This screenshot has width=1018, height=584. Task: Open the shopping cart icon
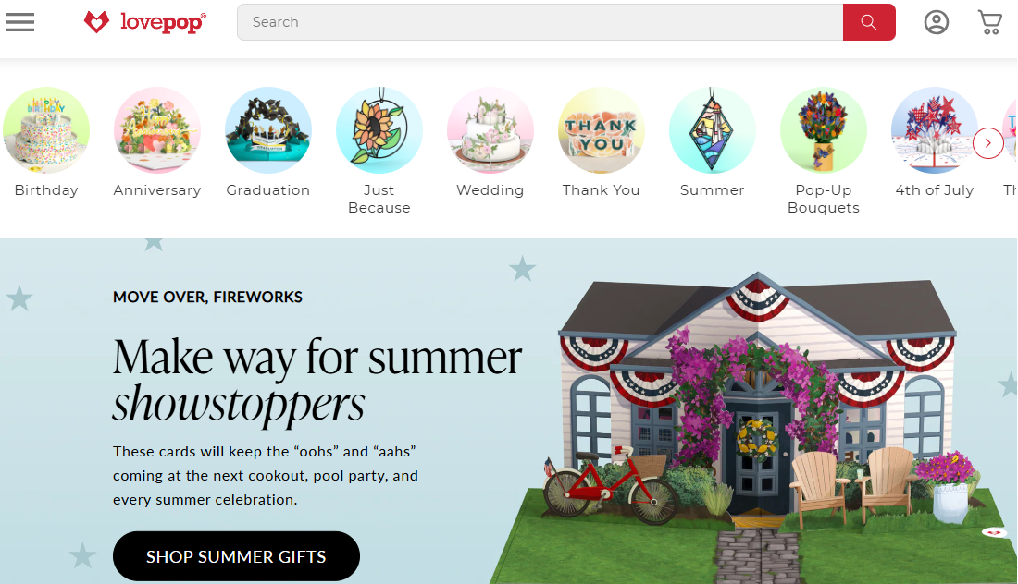990,22
